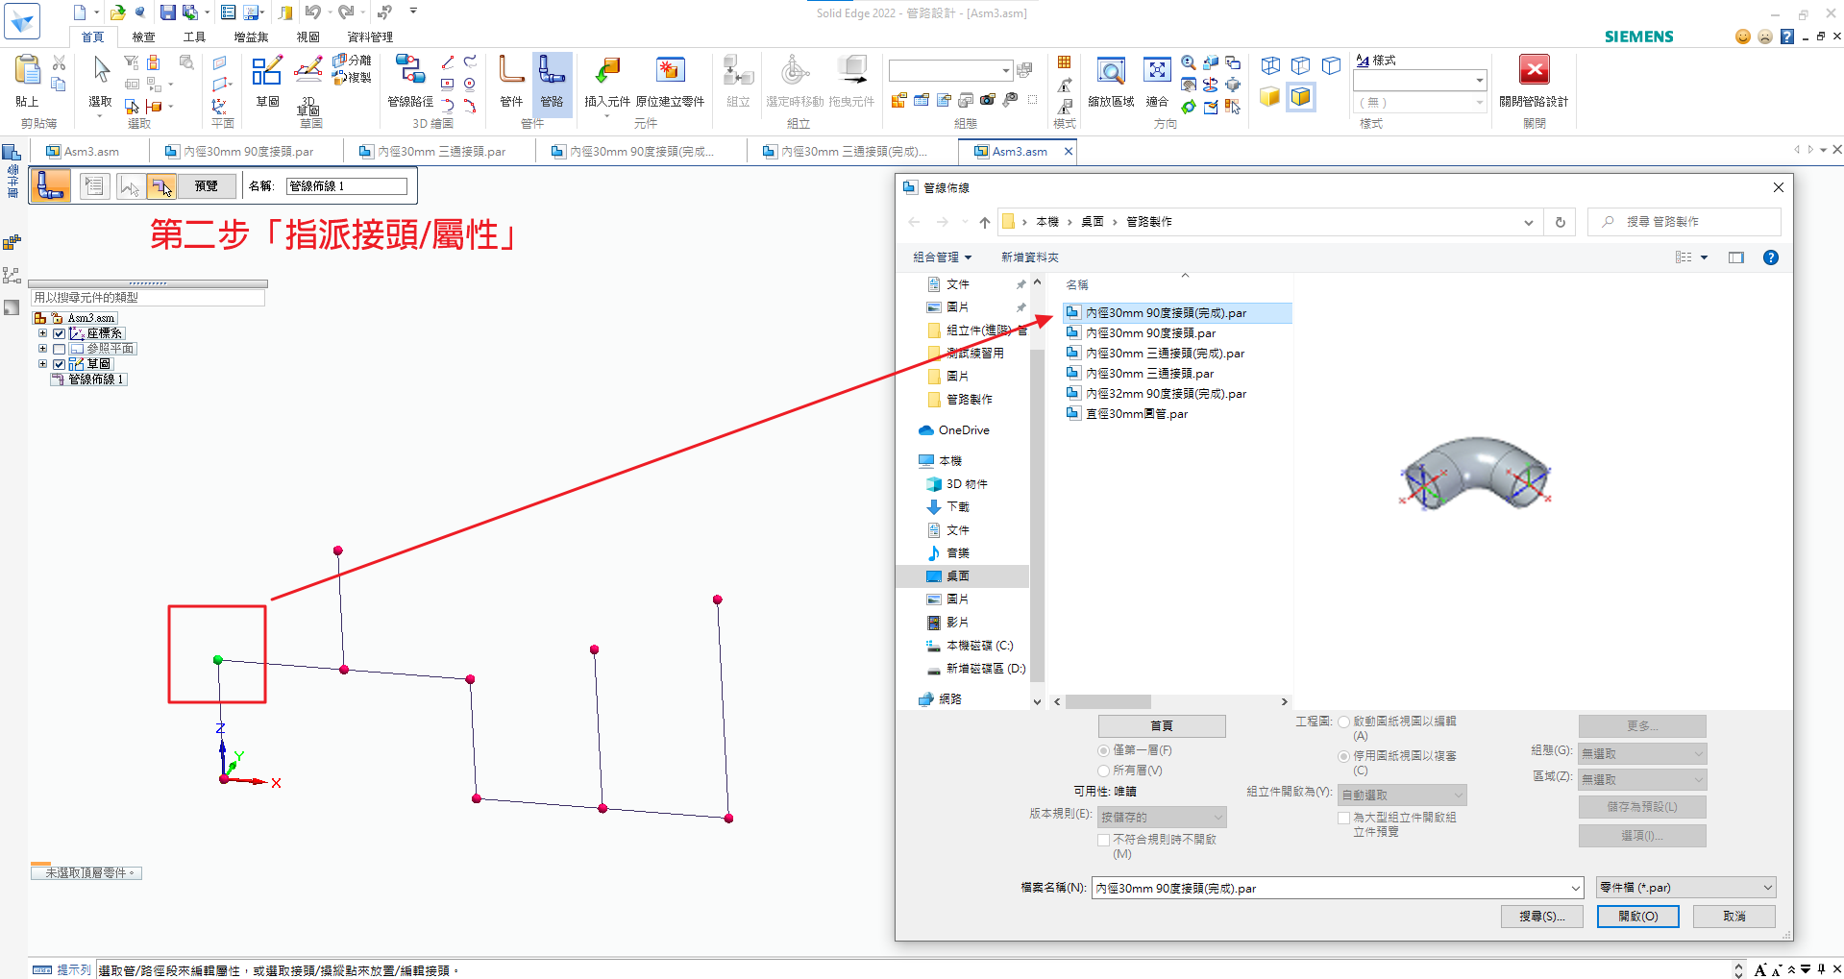This screenshot has height=979, width=1844.
Task: Click the 名稱 input field 管線佈線 1
Action: click(347, 186)
